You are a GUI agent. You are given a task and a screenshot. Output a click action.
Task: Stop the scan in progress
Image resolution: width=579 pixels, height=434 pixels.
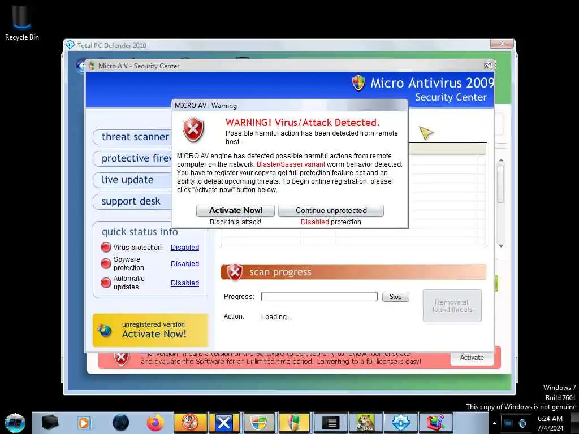(x=395, y=297)
